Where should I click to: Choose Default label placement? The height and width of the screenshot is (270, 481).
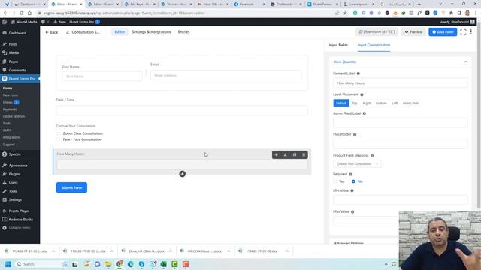341,103
